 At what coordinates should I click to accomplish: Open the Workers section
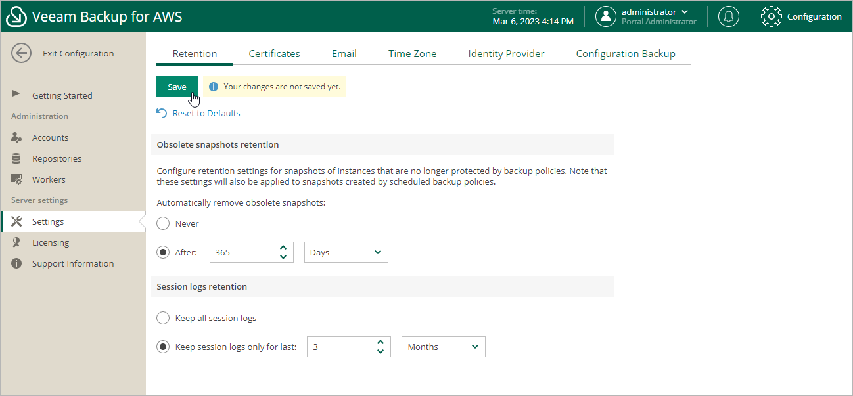point(49,179)
